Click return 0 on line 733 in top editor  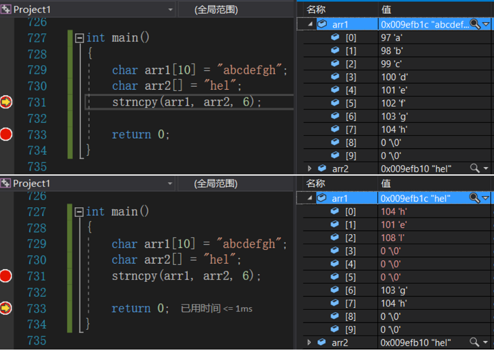(141, 135)
